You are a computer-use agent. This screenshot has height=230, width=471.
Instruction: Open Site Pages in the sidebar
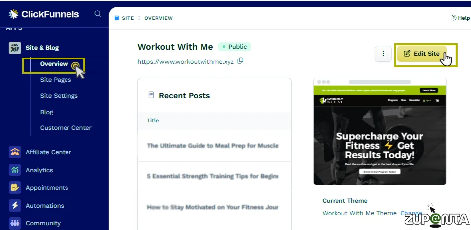tap(56, 80)
